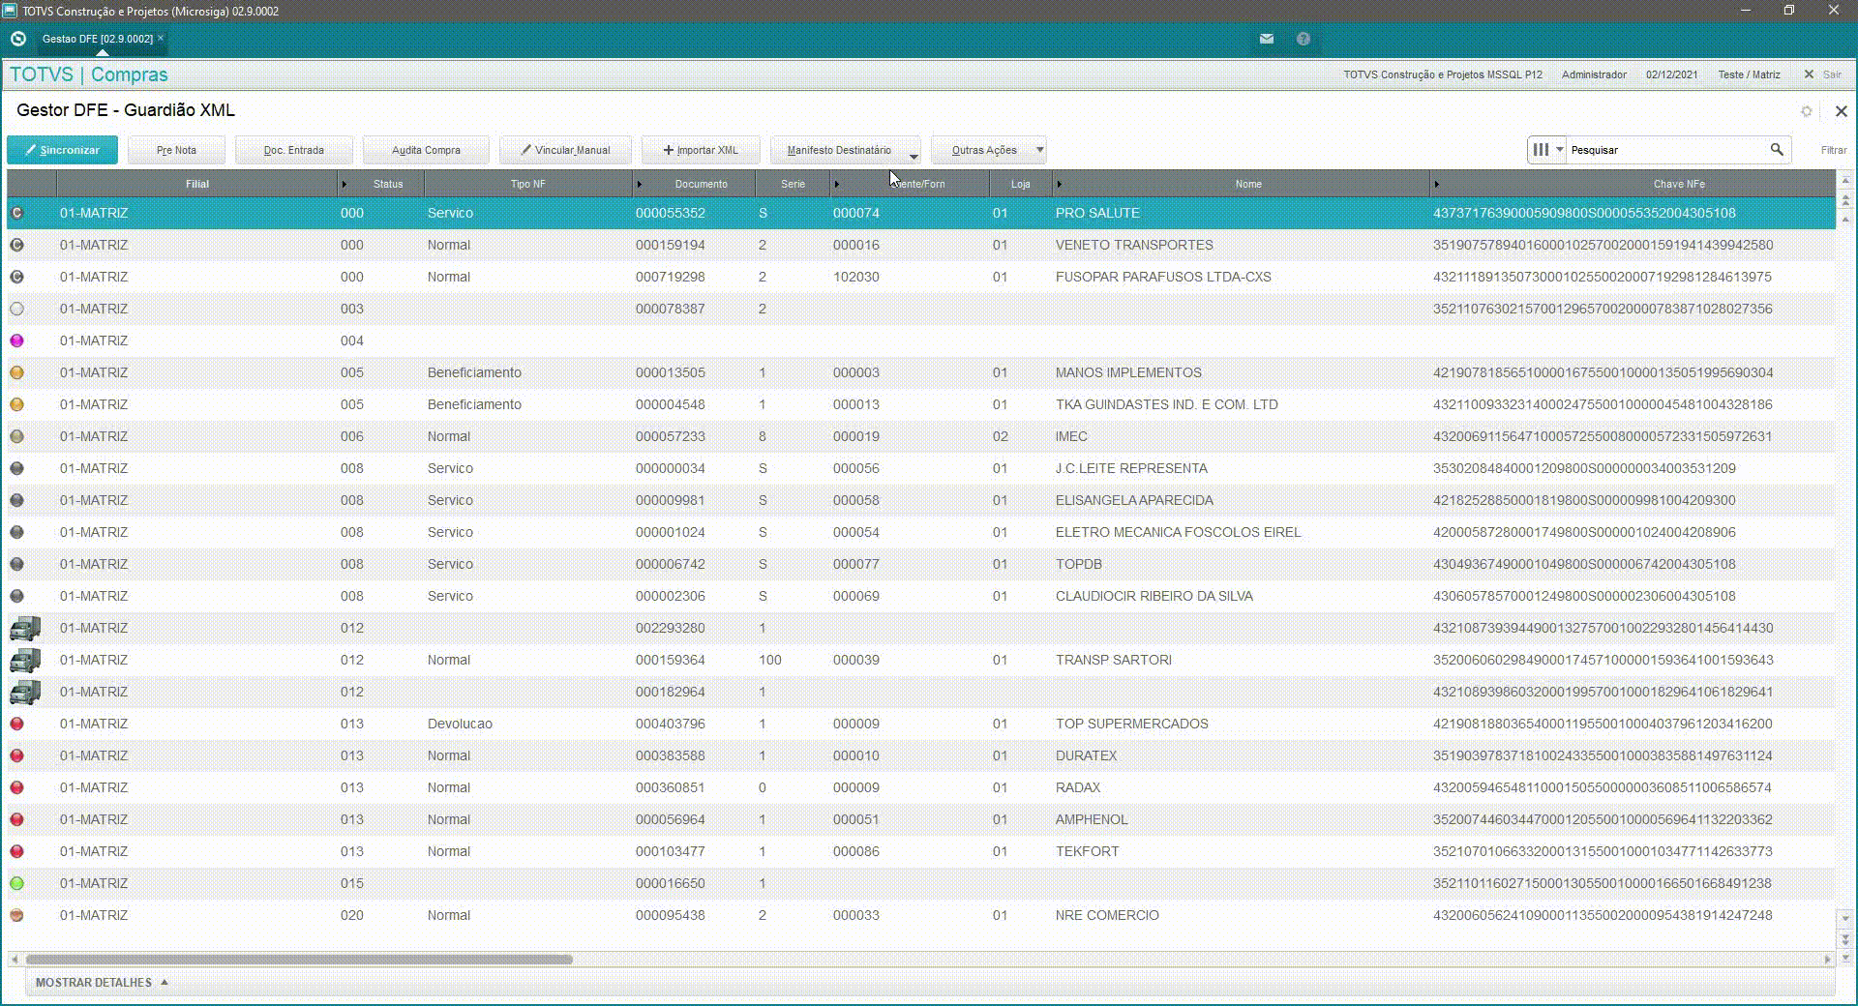Click red status circle of TEKFORT row
The image size is (1858, 1006).
tap(16, 851)
